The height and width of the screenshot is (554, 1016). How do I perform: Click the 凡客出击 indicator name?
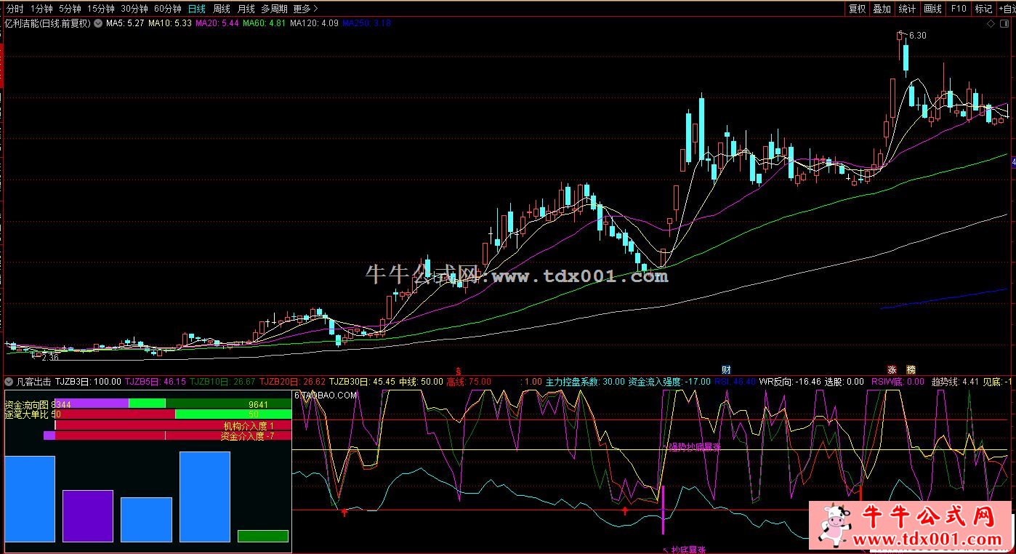pyautogui.click(x=33, y=381)
